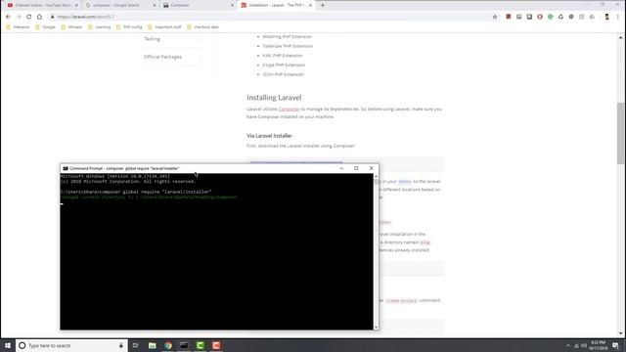
Task: Open Chrome from the taskbar
Action: (168, 345)
